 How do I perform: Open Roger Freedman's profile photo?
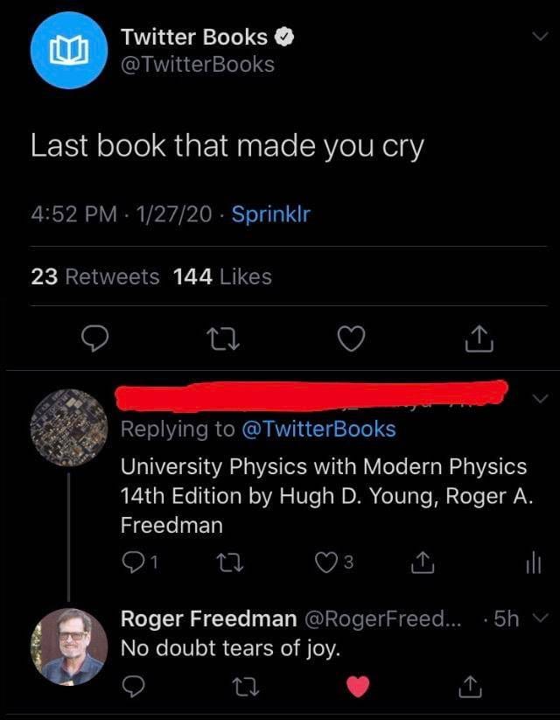(69, 647)
